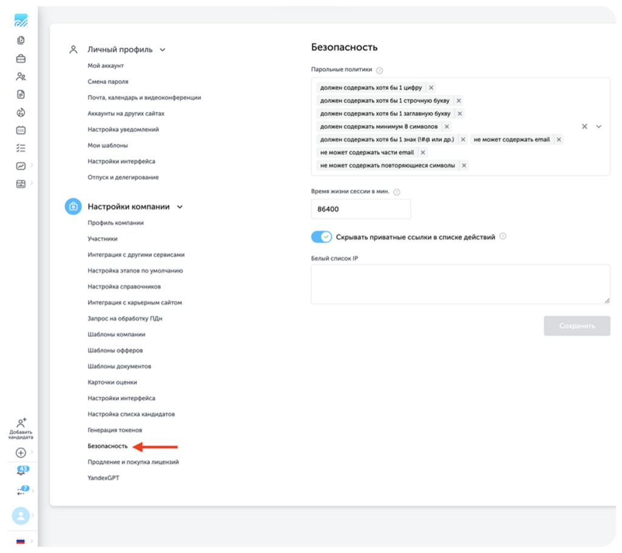Open the calendar icon in left sidebar
This screenshot has height=553, width=622.
coord(21,130)
